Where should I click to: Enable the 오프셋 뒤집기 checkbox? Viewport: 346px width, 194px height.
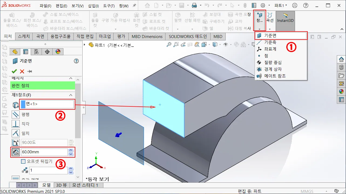tap(23, 162)
